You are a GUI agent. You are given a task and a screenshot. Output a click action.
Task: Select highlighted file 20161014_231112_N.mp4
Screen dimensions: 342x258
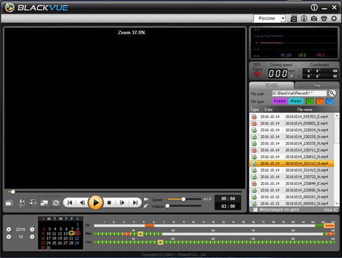pos(292,163)
